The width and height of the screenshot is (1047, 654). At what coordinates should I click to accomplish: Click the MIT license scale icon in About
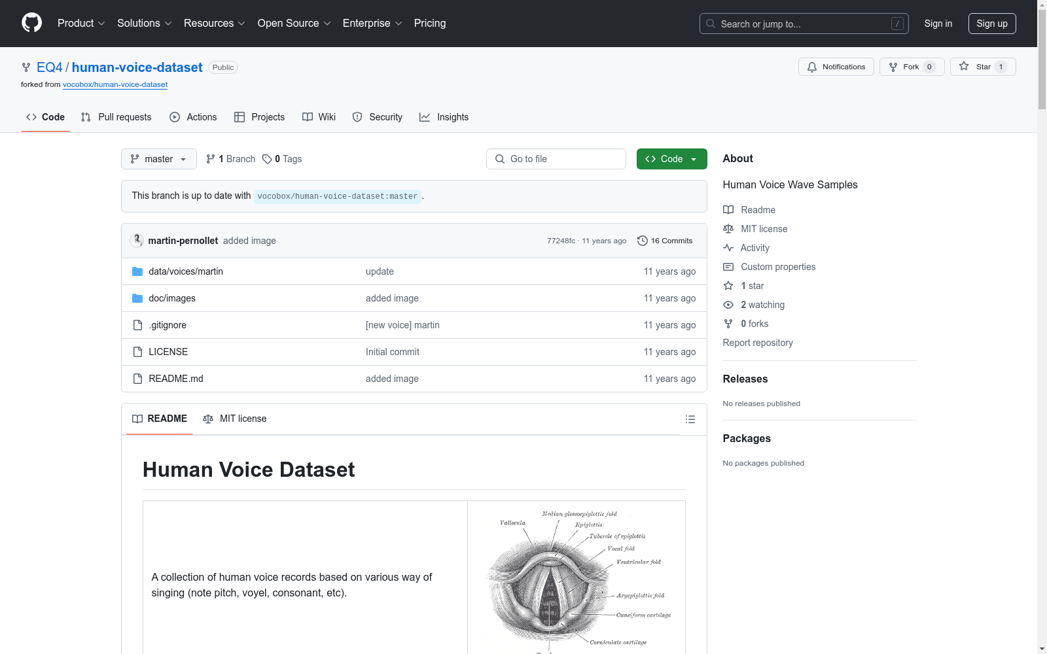point(728,229)
